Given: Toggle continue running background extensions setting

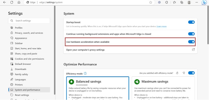Looking at the screenshot, I should (191, 34).
